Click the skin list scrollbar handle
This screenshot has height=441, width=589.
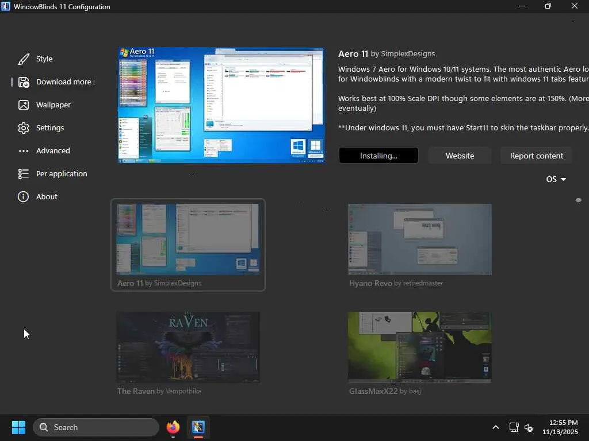tap(579, 200)
